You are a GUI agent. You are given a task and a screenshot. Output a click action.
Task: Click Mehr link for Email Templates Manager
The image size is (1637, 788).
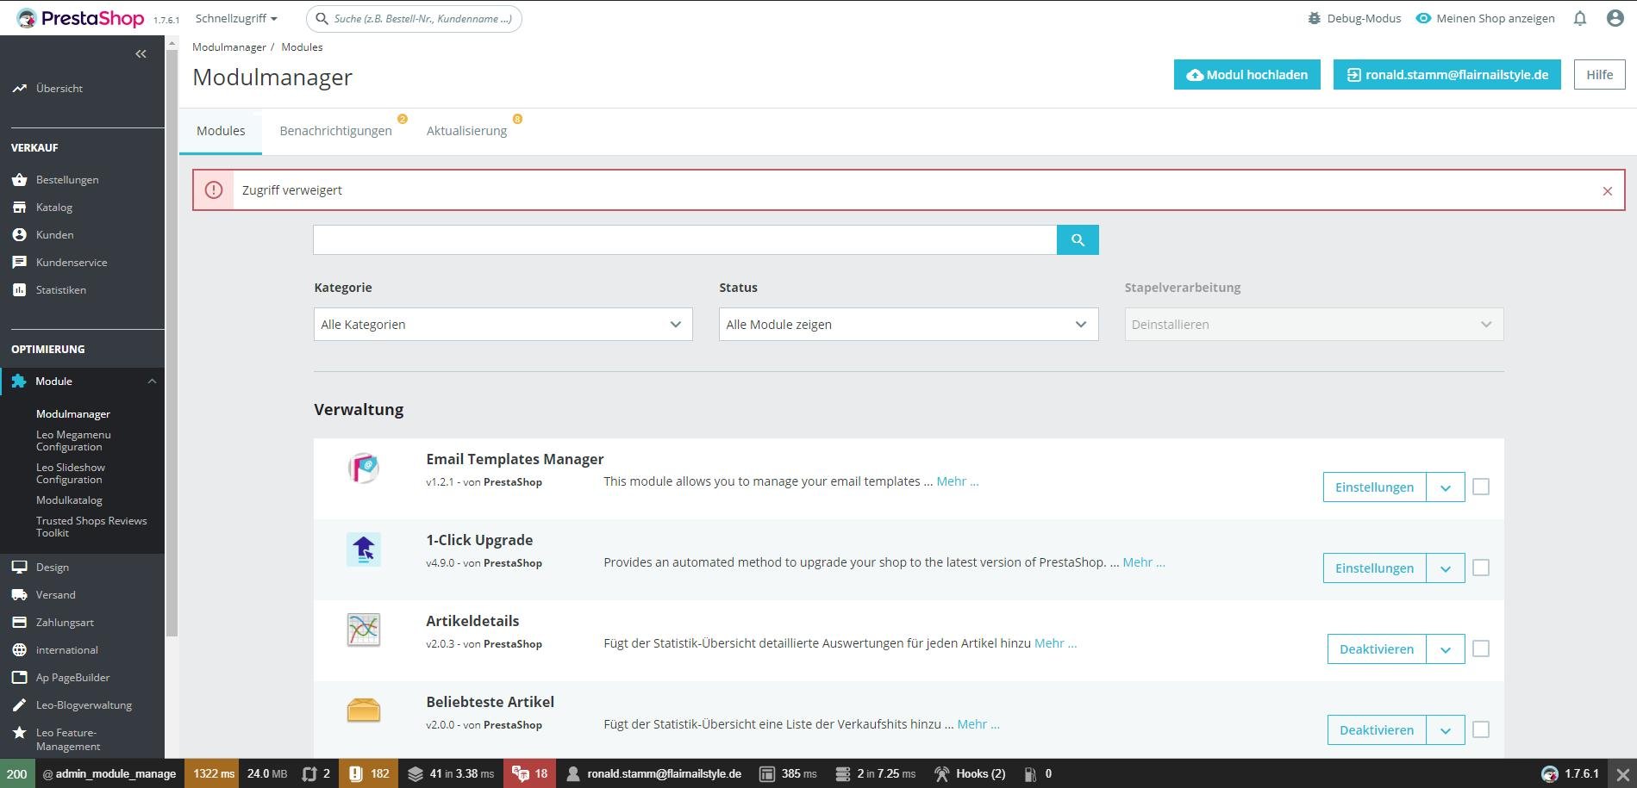(958, 481)
